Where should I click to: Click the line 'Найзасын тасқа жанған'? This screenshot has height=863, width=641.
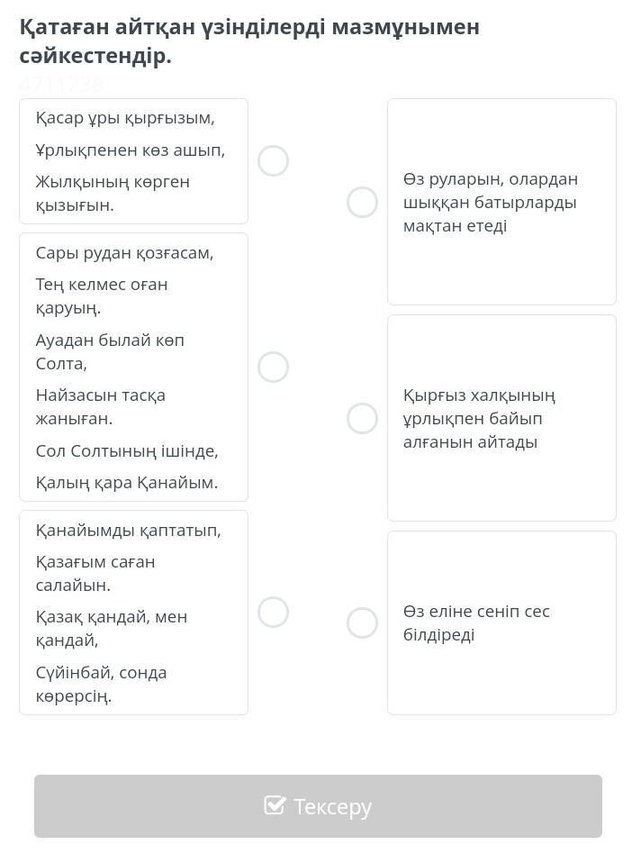[x=101, y=406]
